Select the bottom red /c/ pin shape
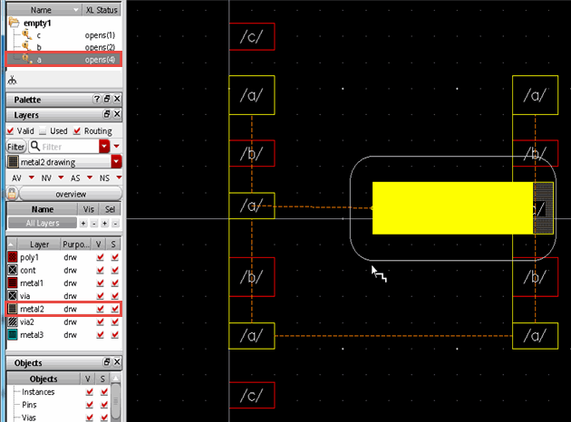 pos(252,395)
